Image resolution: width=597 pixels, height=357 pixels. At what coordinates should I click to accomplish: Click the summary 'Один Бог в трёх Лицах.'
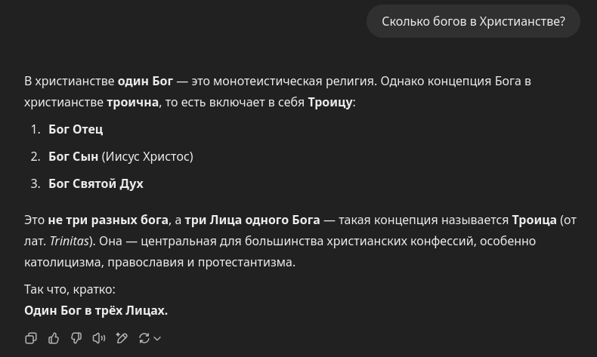[x=96, y=311]
